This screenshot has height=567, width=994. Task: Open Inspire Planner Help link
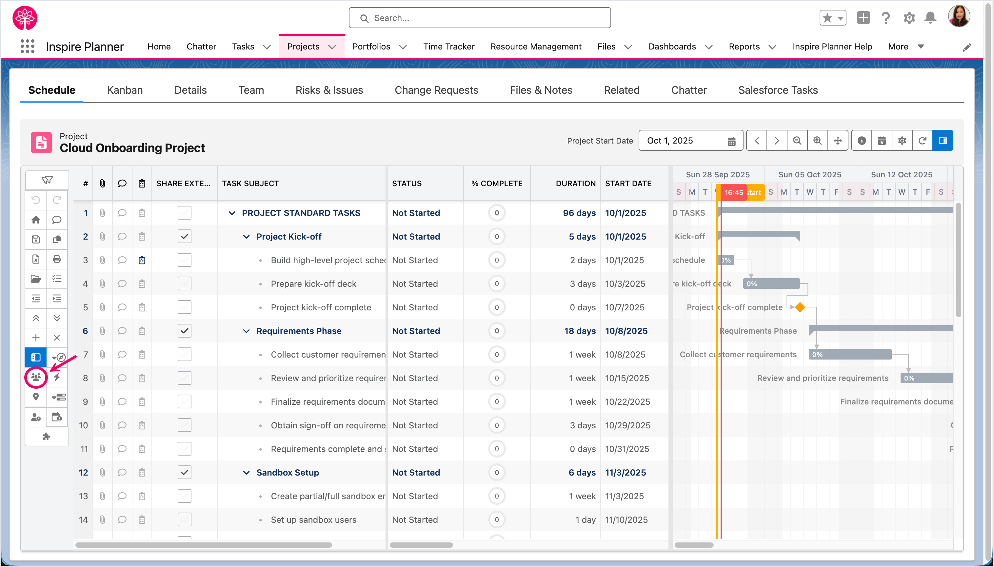click(832, 46)
